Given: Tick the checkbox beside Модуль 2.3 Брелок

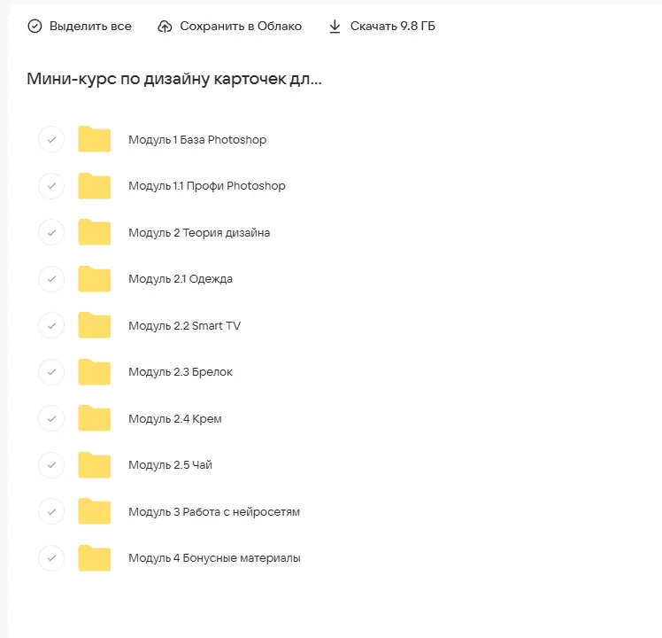Looking at the screenshot, I should pos(51,372).
